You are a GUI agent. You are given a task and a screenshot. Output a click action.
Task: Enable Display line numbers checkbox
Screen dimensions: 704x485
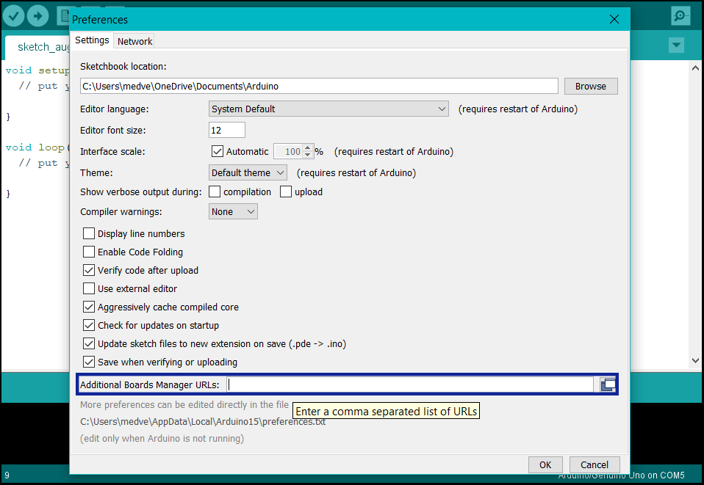point(89,234)
